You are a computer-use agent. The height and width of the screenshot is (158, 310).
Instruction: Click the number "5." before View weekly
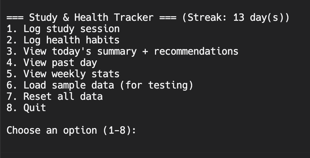(12, 74)
